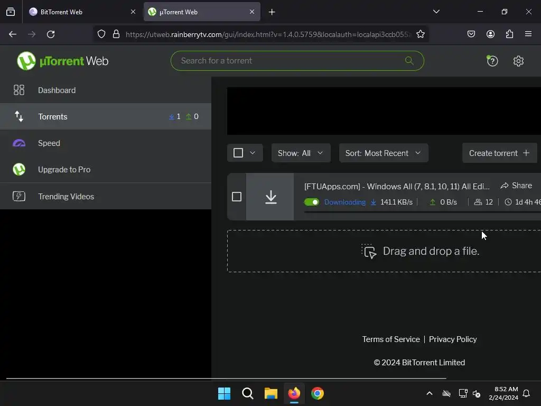Close the BitTorrent Web tab
The height and width of the screenshot is (406, 541).
point(133,12)
